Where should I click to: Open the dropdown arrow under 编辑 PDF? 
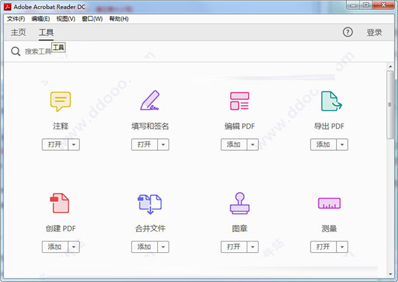[253, 145]
